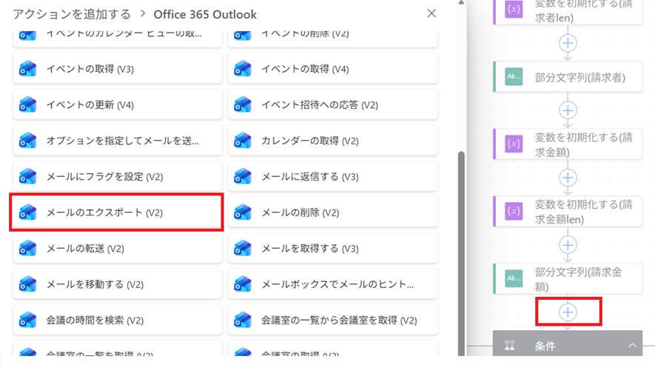
Task: Collapse the 条件 card with the chevron
Action: [x=632, y=346]
